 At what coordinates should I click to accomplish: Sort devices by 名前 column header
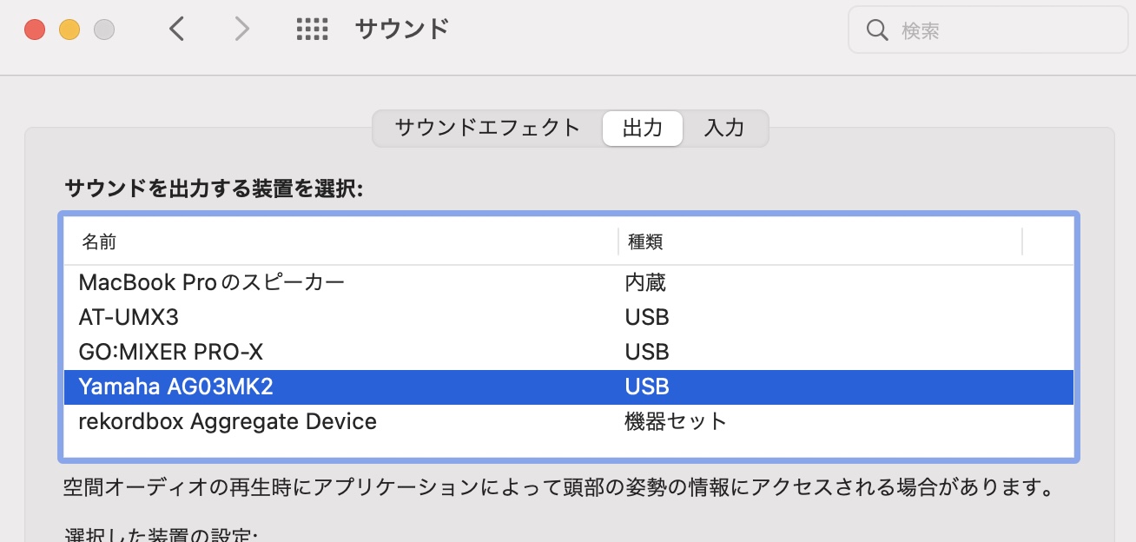click(341, 241)
